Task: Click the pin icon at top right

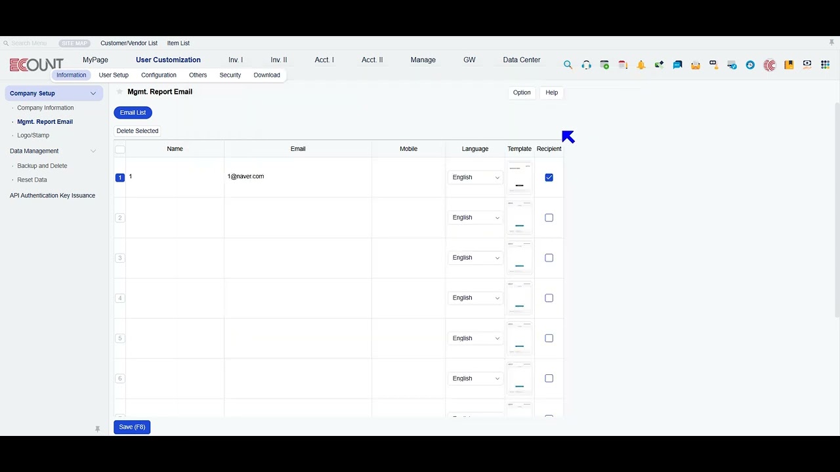Action: tap(832, 43)
